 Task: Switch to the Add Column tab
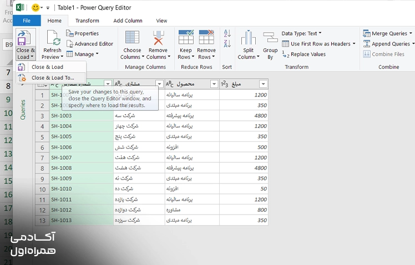(x=128, y=21)
